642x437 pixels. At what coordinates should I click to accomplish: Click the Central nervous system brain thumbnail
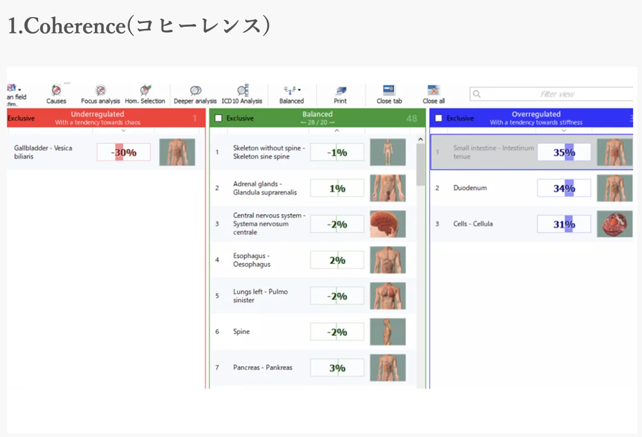pyautogui.click(x=387, y=224)
